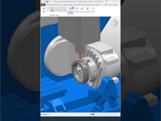This screenshot has width=161, height=121.
Task: Switch to the Feature tab
Action: [79, 5]
